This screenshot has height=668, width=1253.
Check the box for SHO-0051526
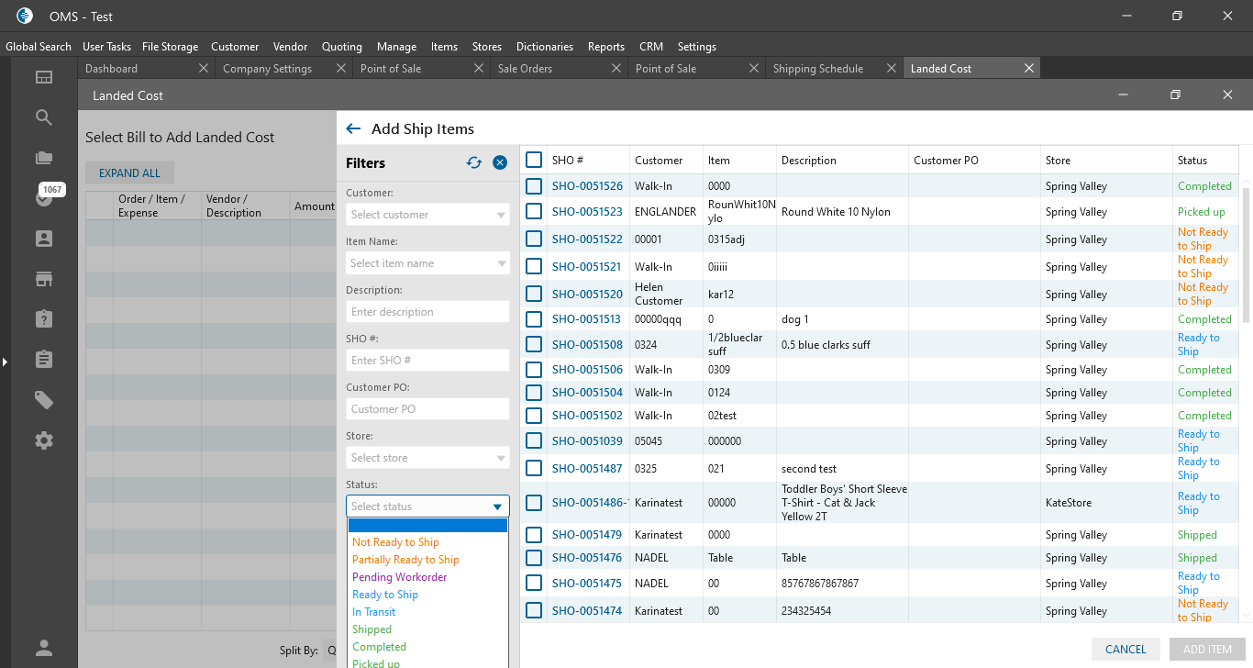[x=534, y=186]
